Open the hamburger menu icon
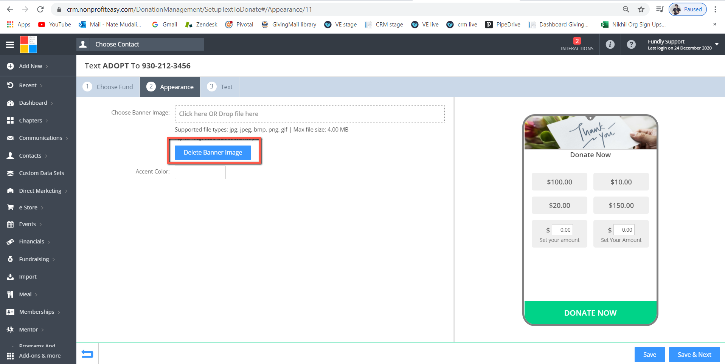 10,45
